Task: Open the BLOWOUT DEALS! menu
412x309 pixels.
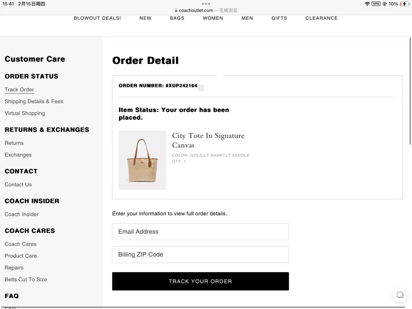Action: point(97,18)
